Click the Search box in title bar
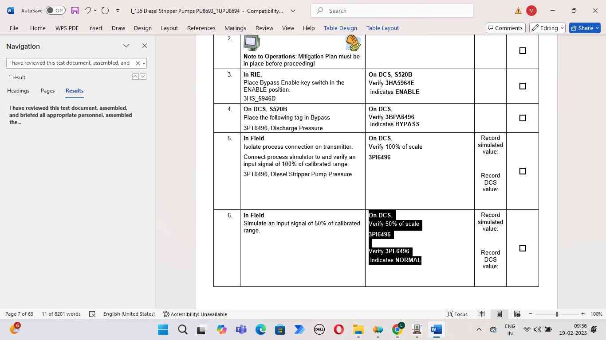This screenshot has width=606, height=340. point(392,11)
